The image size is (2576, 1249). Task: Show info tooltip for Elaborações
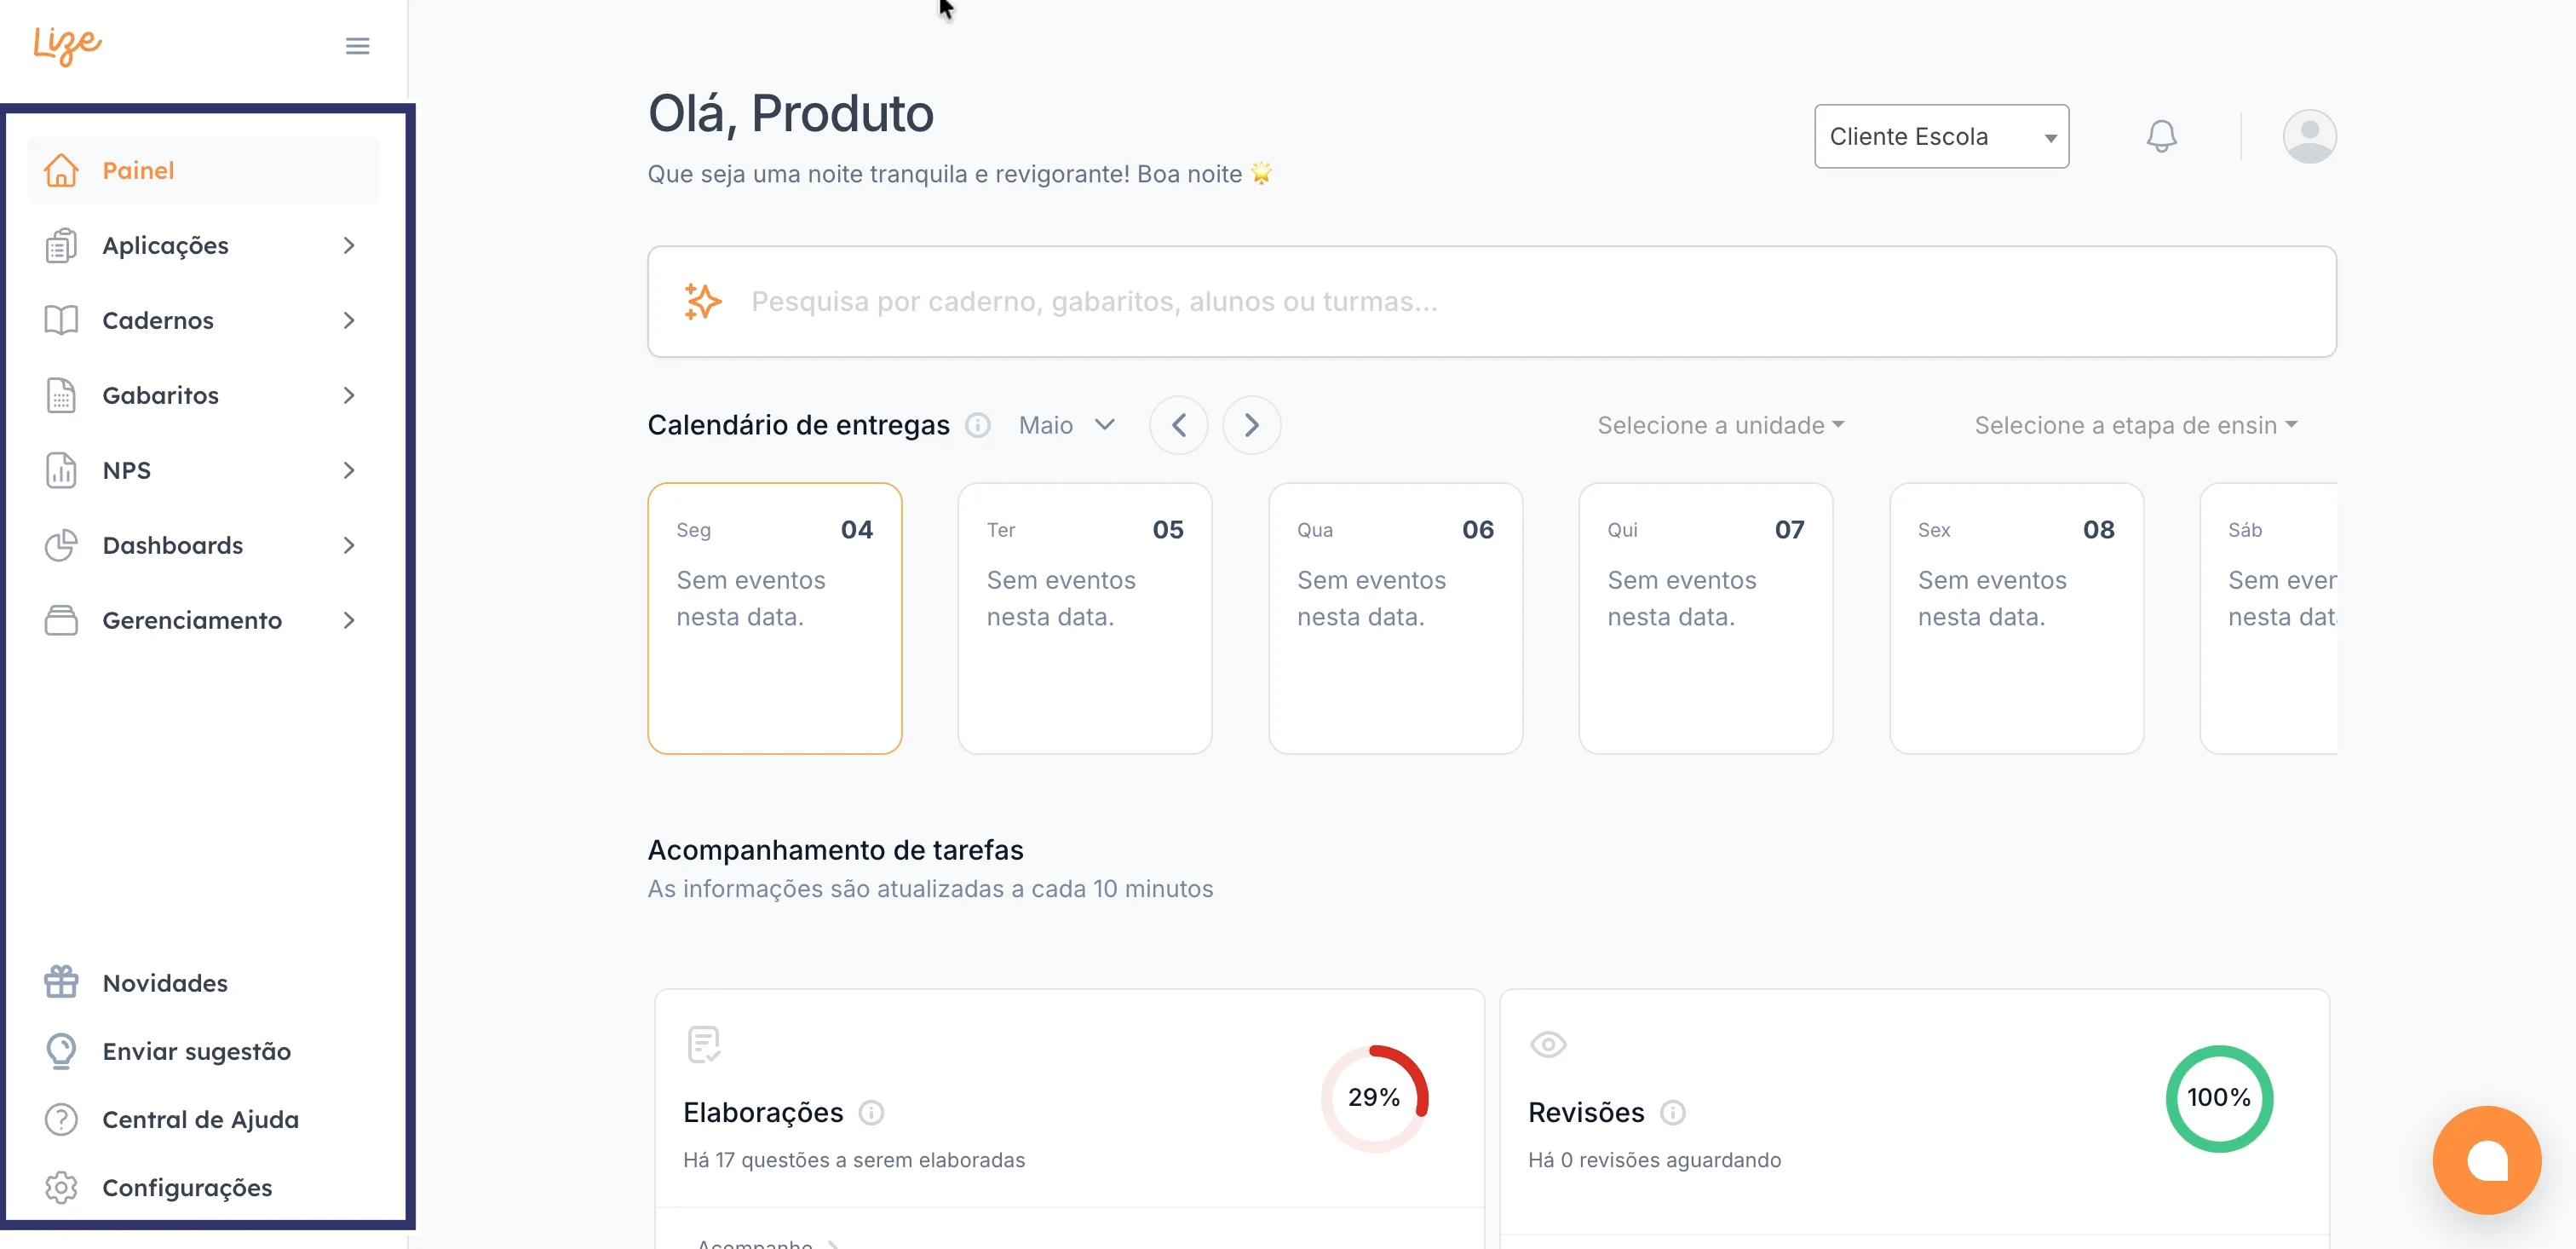coord(871,1112)
